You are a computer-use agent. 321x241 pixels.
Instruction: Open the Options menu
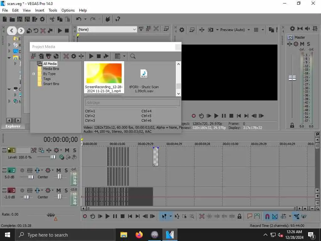(x=68, y=10)
